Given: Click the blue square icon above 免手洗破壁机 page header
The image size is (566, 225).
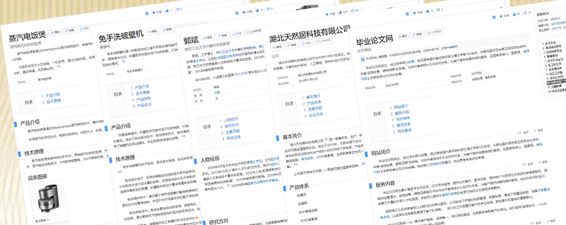Looking at the screenshot, I should [x=237, y=13].
